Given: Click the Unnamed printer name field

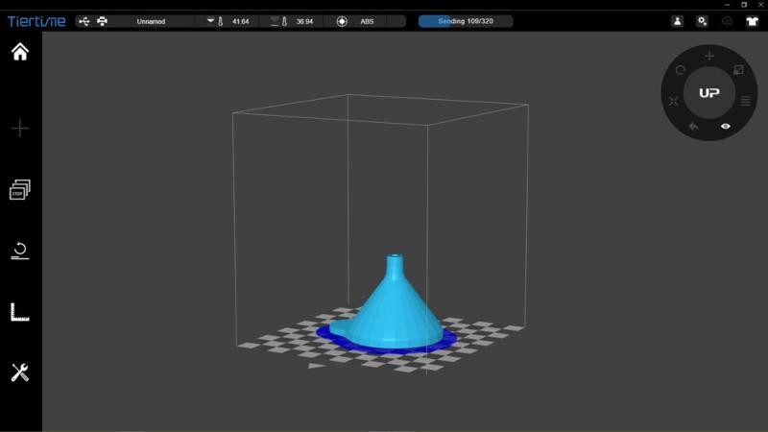Looking at the screenshot, I should click(151, 20).
